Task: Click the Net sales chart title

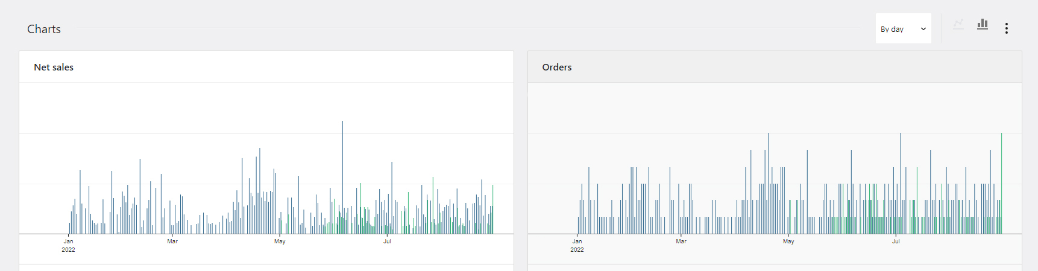Action: (x=54, y=67)
